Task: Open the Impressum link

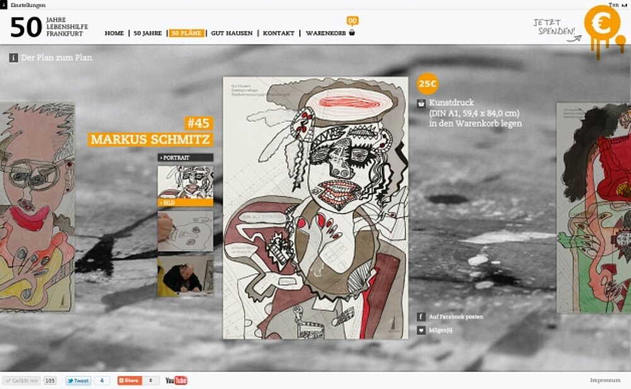Action: (x=604, y=380)
